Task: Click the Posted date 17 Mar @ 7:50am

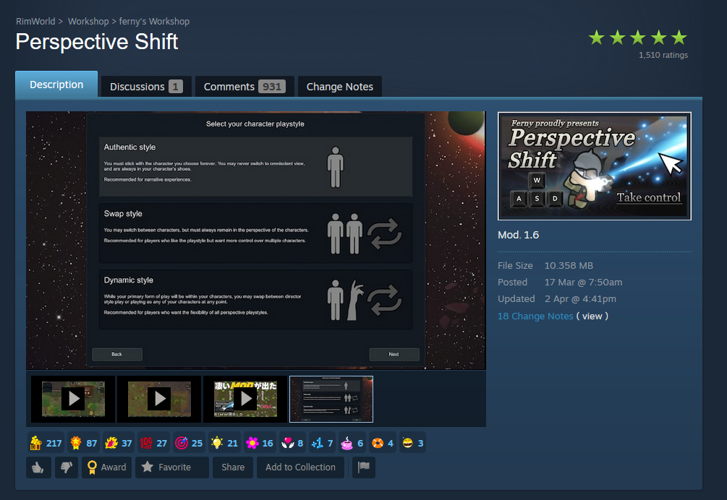Action: 583,283
